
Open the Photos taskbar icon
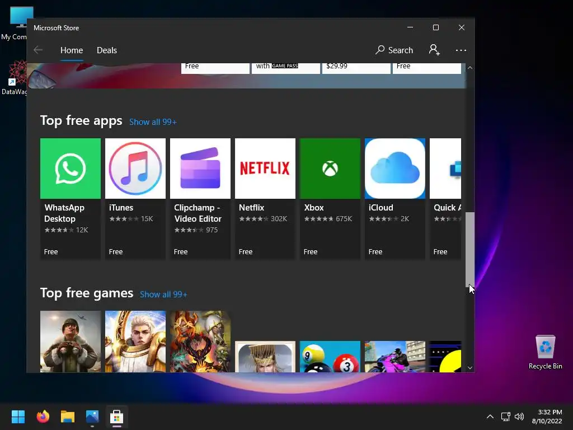pyautogui.click(x=92, y=417)
